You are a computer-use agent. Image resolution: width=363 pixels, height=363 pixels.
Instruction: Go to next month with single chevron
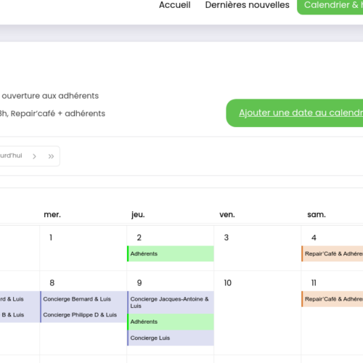[34, 156]
